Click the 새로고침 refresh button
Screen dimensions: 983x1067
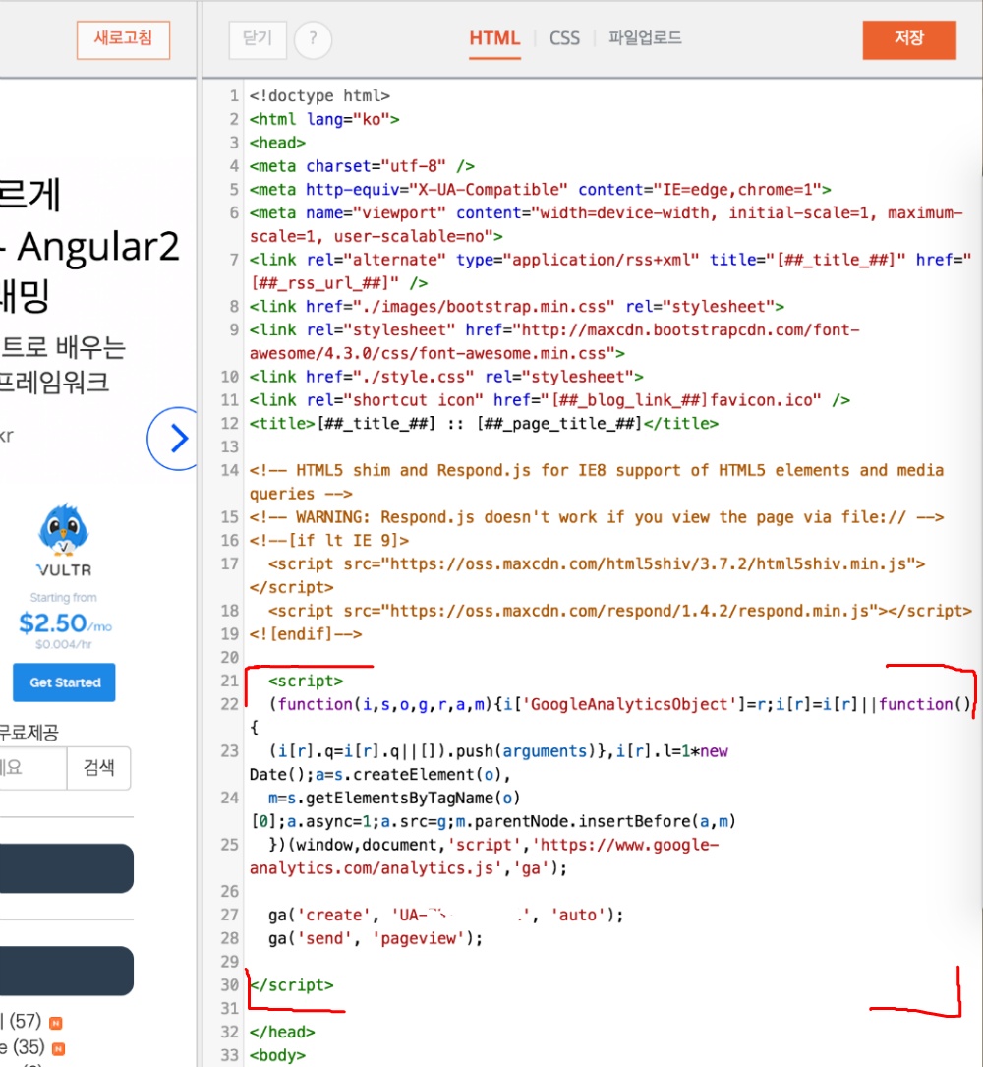click(123, 39)
